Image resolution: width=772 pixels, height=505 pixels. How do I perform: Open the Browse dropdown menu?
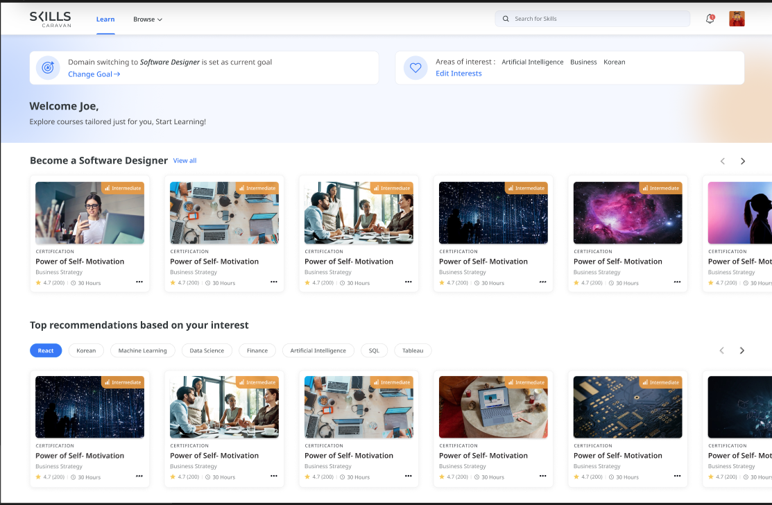click(x=147, y=19)
